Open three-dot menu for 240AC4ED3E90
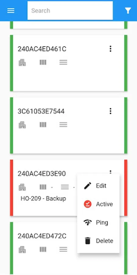 pos(111,172)
